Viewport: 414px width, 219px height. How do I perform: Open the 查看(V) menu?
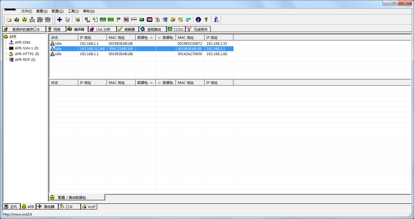point(42,11)
